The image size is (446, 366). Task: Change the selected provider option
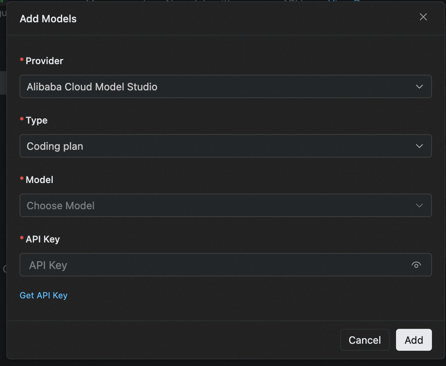click(x=226, y=86)
